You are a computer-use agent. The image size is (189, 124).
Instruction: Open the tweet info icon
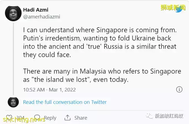pyautogui.click(x=179, y=90)
